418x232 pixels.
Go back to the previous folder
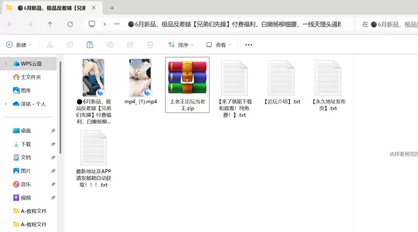click(10, 24)
